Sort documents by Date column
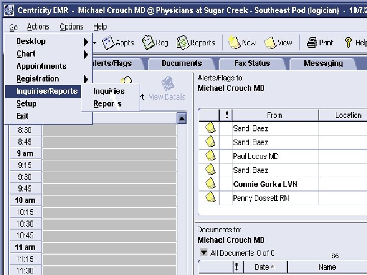367x275 pixels. pos(265,267)
